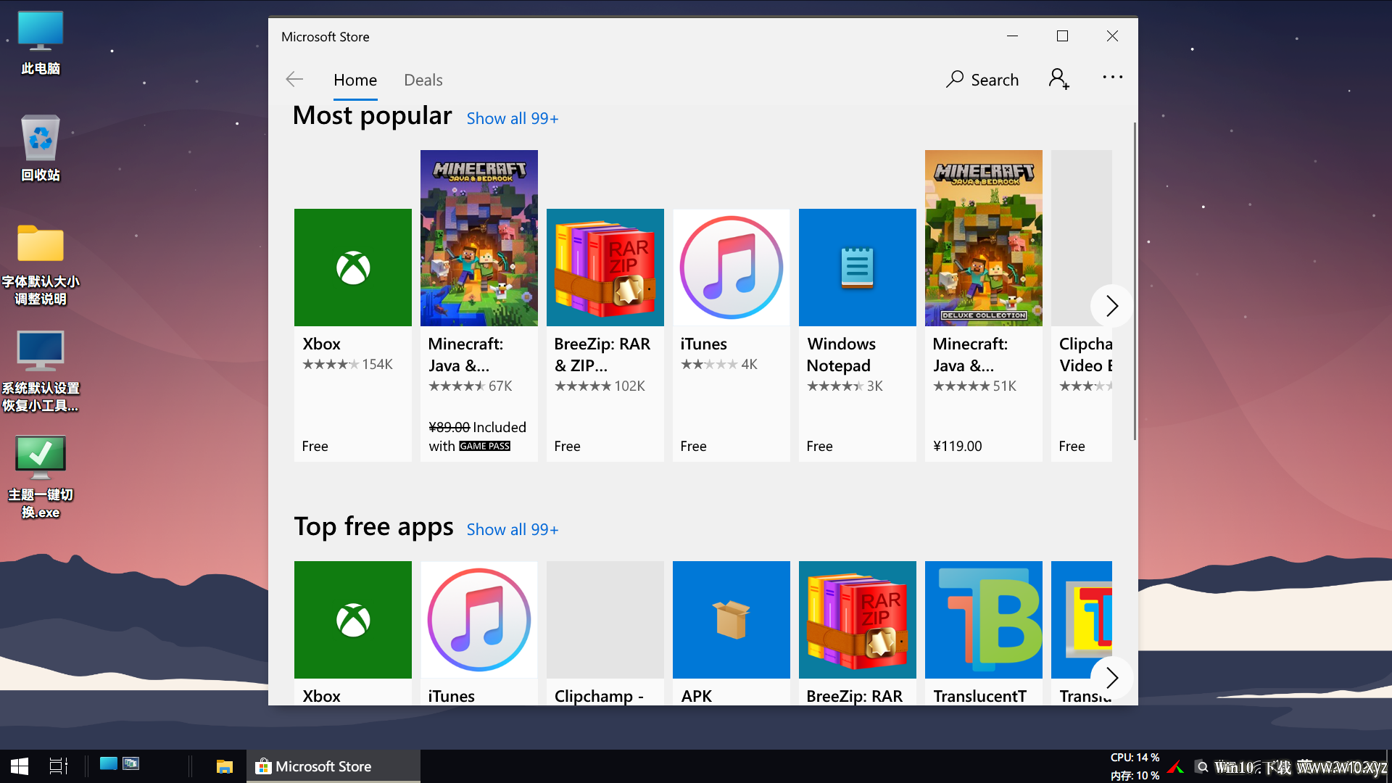Open Minecraft Deluxe Collection priced ¥119.00
The height and width of the screenshot is (783, 1392).
(x=984, y=305)
